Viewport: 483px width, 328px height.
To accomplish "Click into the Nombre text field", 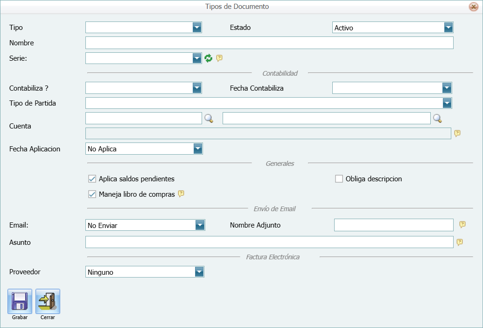I will [269, 43].
